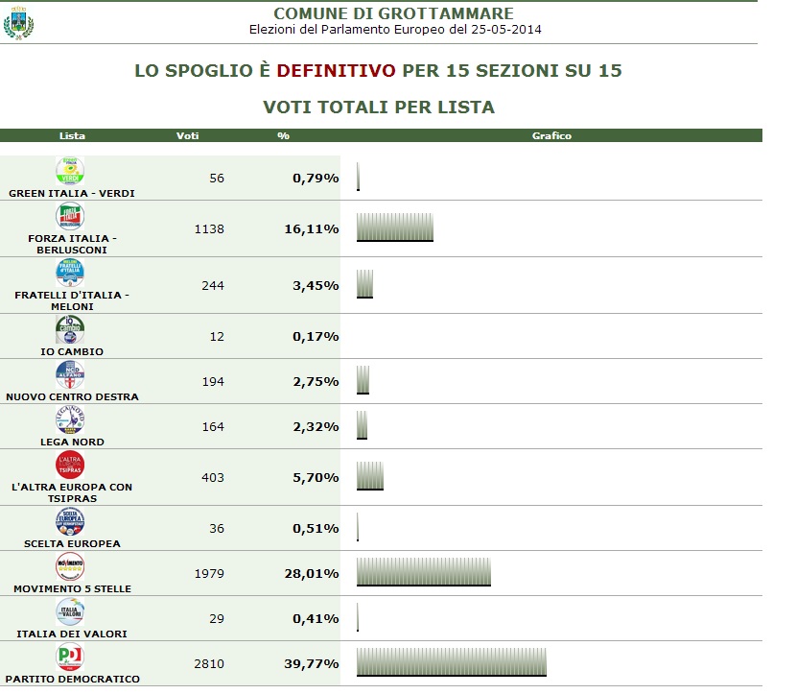Open the COMUNE DI GROTTAMMARE title
The width and height of the screenshot is (796, 694).
click(393, 13)
